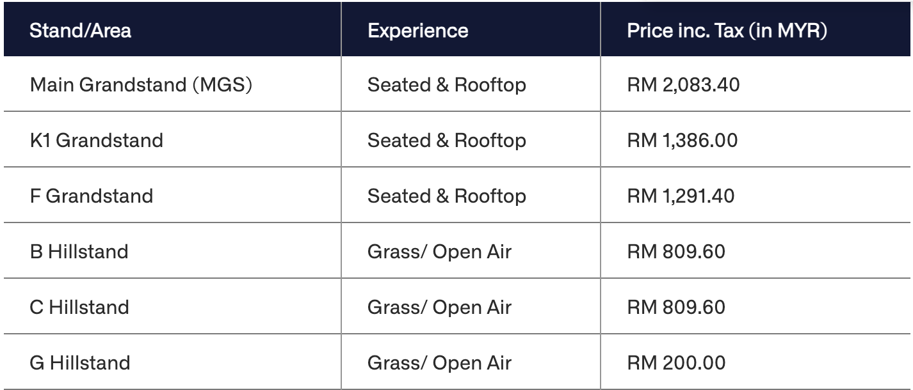The height and width of the screenshot is (390, 913).
Task: Click the Stand/Area column header
Action: click(x=81, y=31)
